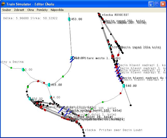
Task: Open the Soubor menu
Action: coord(6,10)
